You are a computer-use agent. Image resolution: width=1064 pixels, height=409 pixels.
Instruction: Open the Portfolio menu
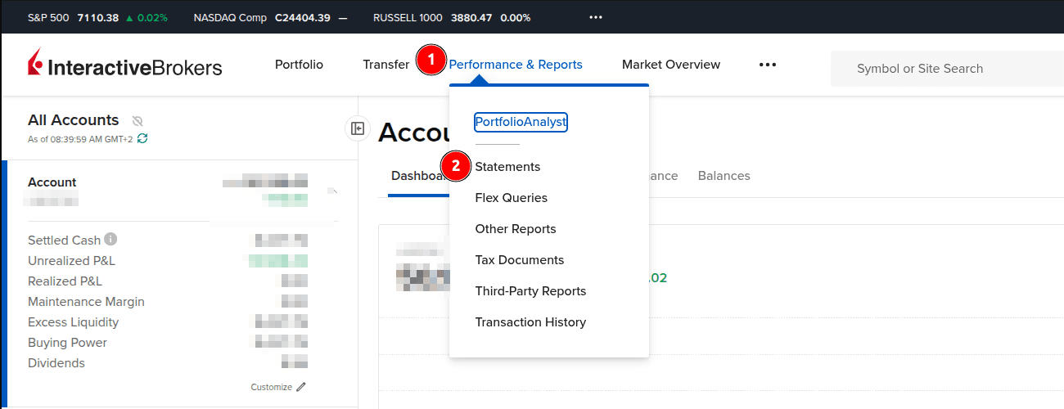(299, 65)
